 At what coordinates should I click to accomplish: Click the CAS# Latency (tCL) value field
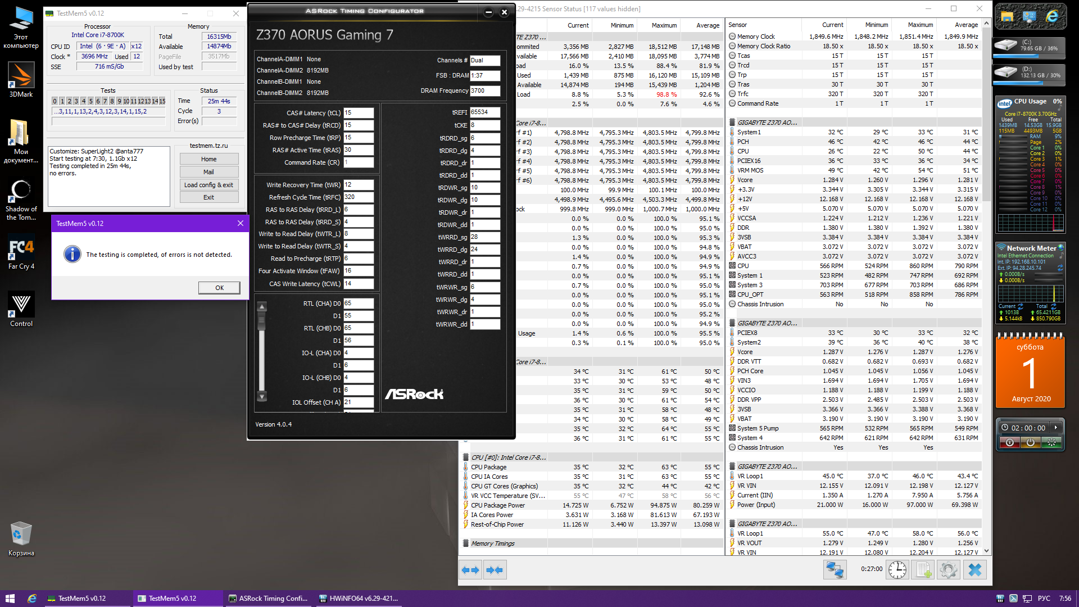(x=358, y=113)
